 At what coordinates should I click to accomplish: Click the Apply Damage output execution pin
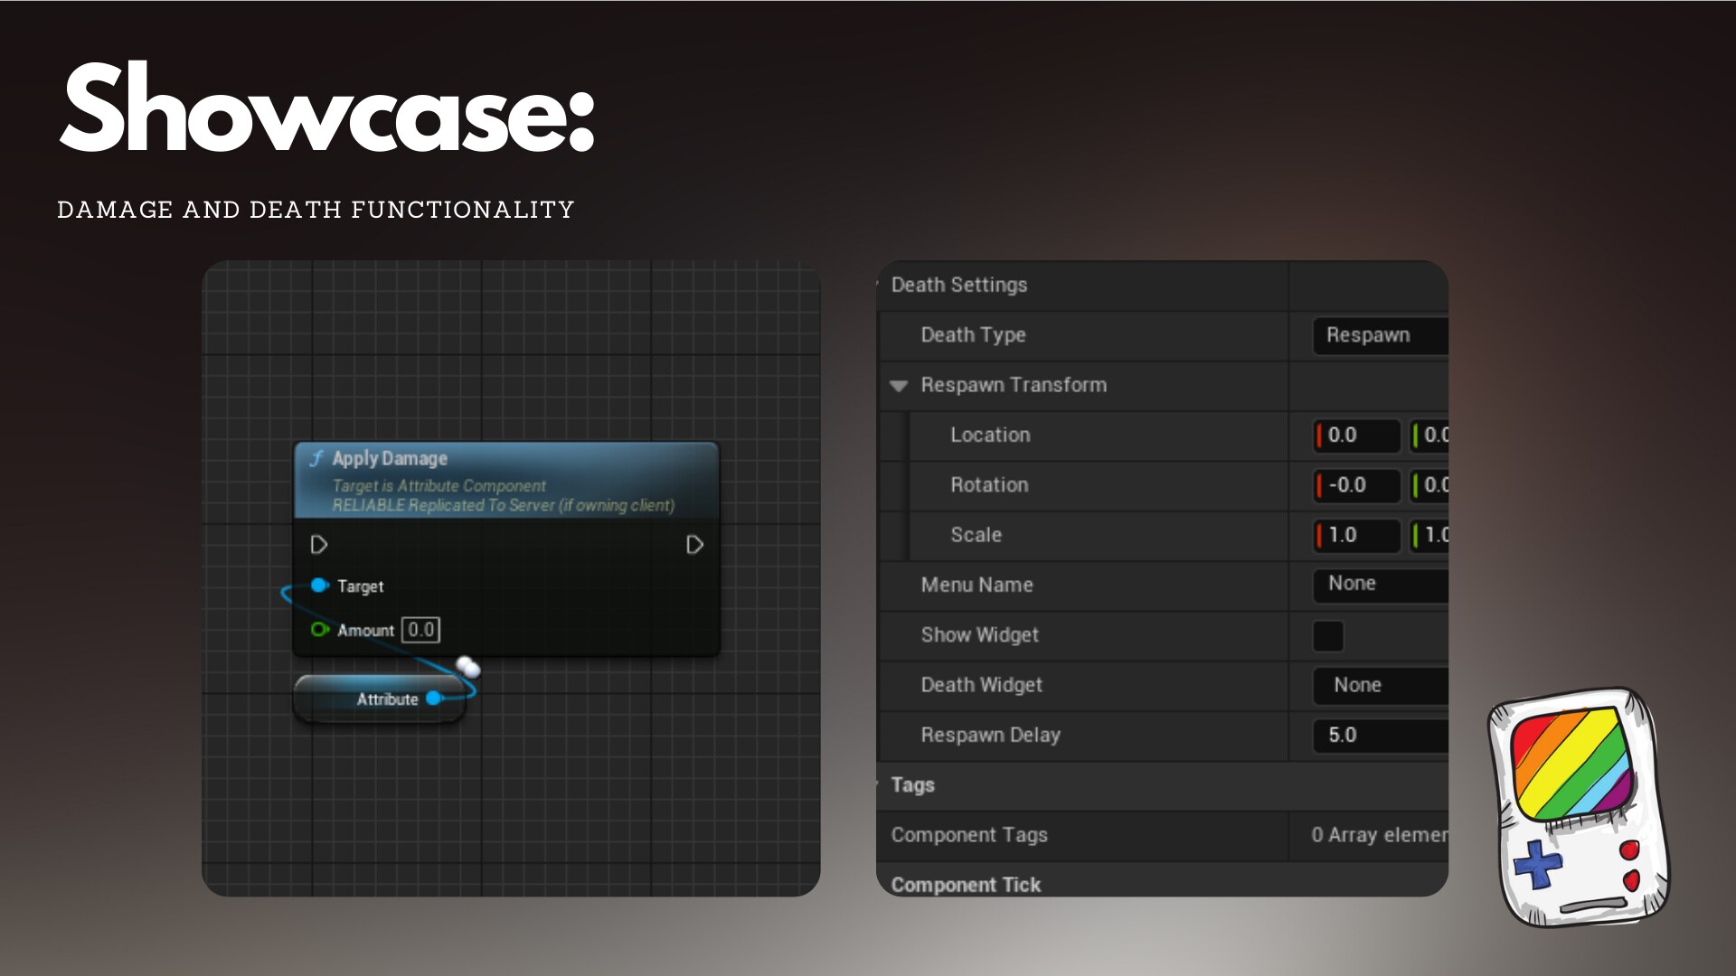pos(694,545)
